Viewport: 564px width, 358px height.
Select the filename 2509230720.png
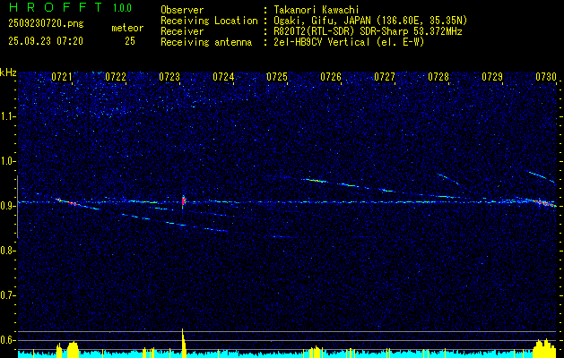tap(46, 23)
